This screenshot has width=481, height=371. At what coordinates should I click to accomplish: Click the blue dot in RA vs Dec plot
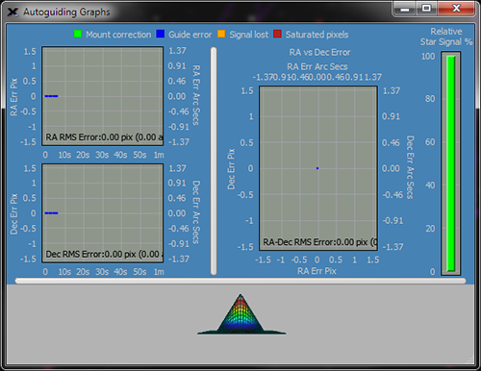coord(317,168)
